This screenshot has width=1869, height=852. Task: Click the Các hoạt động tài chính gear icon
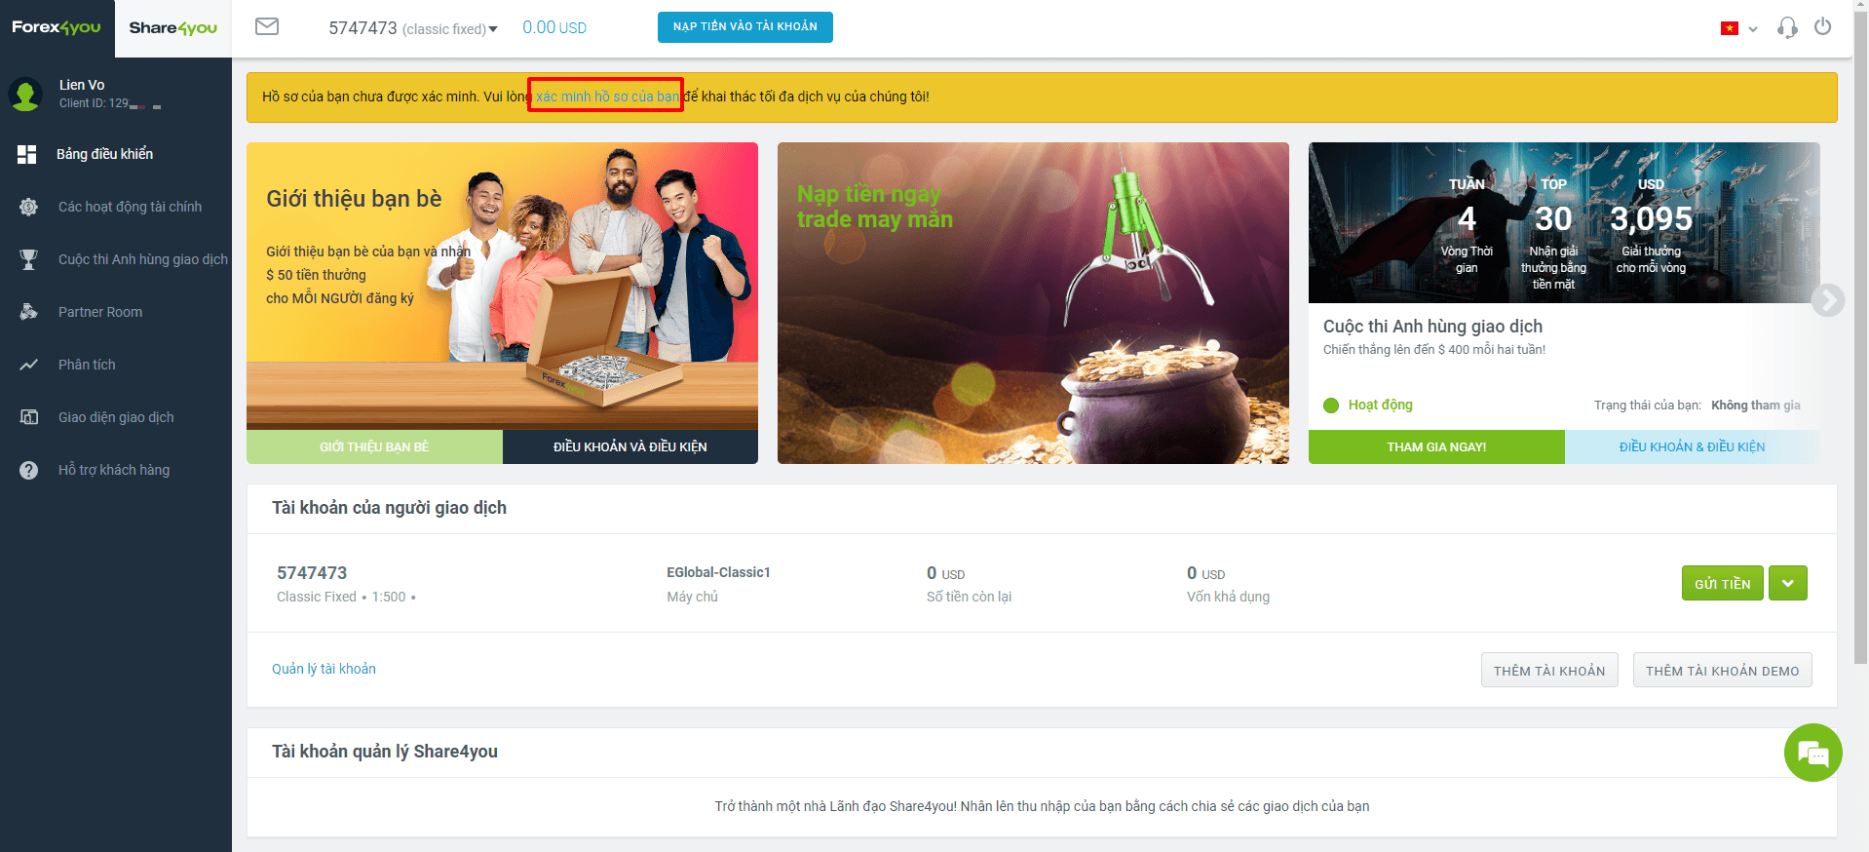pos(29,207)
